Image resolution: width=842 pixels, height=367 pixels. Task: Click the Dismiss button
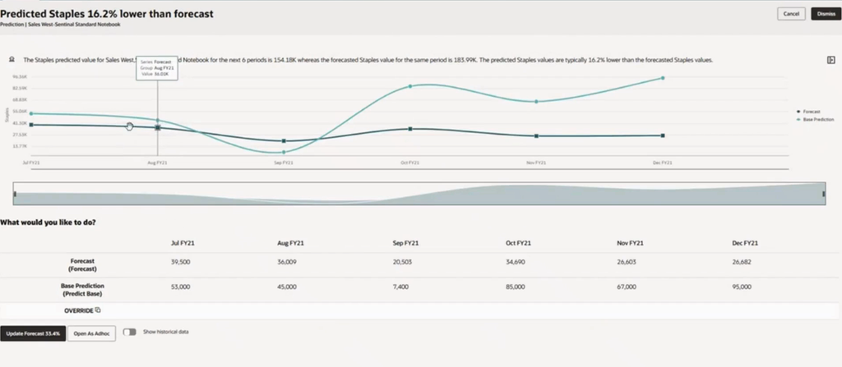(826, 14)
